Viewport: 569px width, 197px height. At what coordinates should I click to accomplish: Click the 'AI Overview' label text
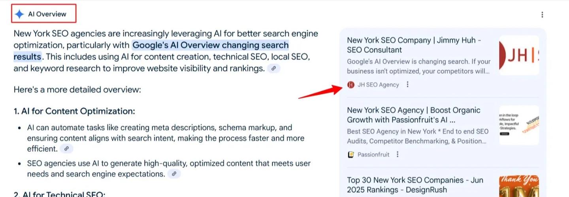(47, 14)
